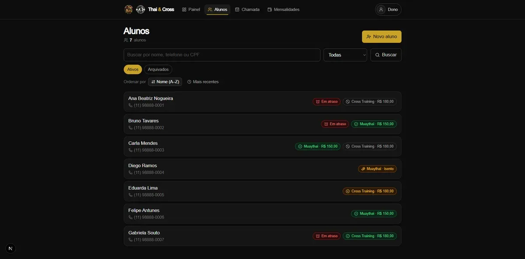Click the Dono user avatar icon
The height and width of the screenshot is (259, 525).
click(x=381, y=10)
